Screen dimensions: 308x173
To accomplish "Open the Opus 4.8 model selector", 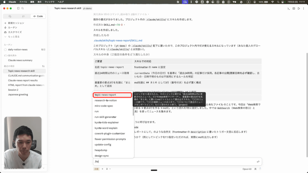I will (247, 169).
